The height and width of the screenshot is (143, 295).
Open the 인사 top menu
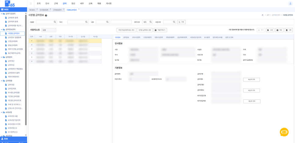pos(47,4)
